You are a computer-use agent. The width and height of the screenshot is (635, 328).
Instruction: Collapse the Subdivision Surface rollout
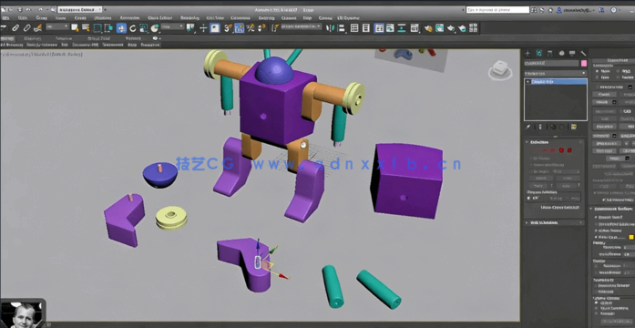coord(612,209)
